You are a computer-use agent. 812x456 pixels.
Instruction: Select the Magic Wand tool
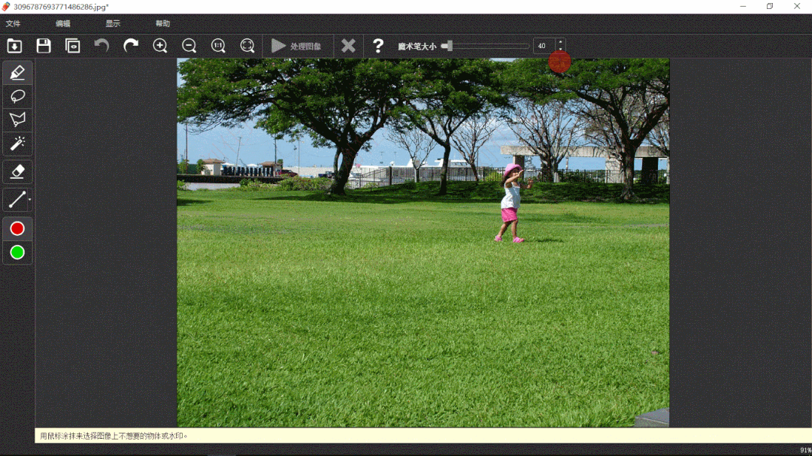(x=17, y=143)
